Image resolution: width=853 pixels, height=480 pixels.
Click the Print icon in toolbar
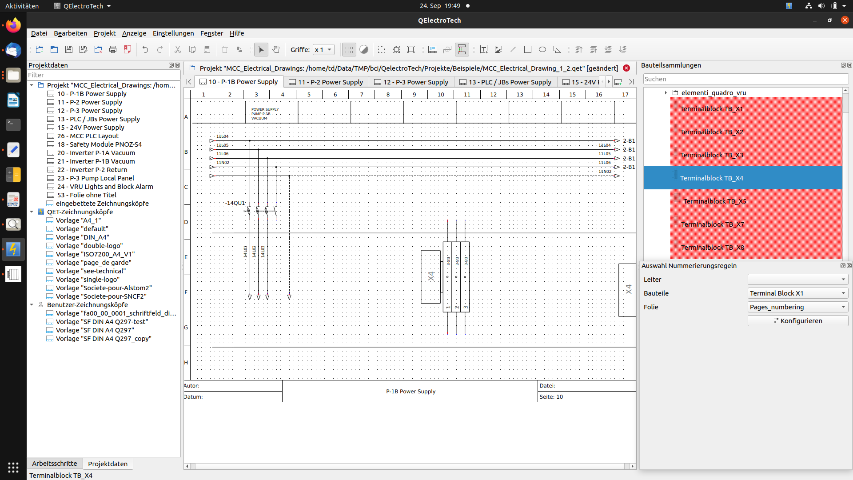tap(113, 49)
